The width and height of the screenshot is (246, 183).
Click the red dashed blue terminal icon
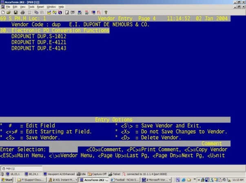93,13
